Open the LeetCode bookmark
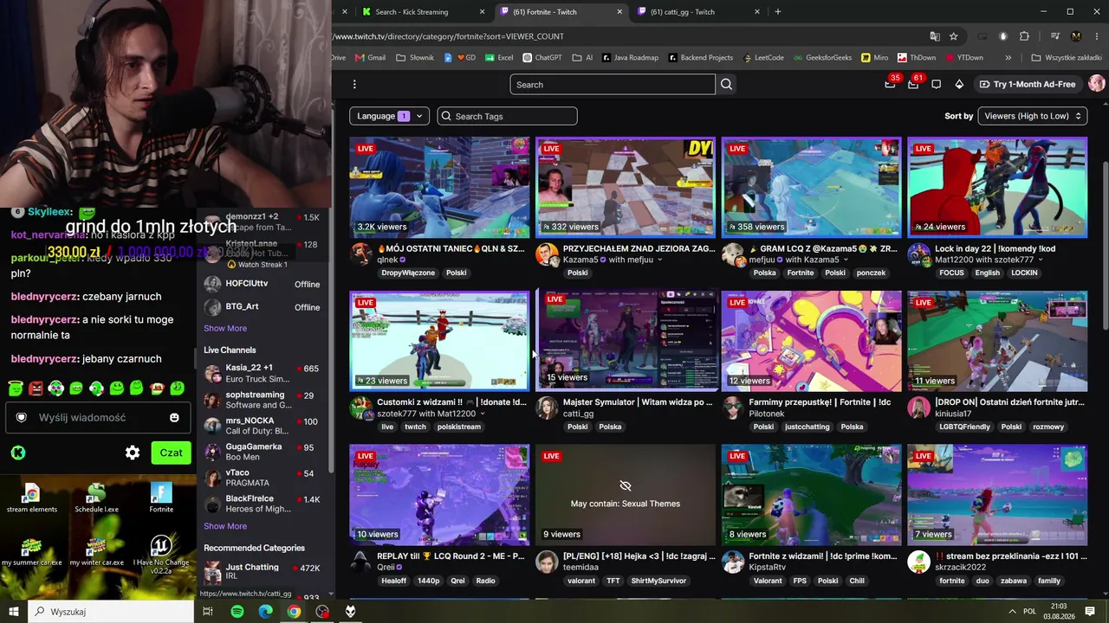 click(x=762, y=58)
